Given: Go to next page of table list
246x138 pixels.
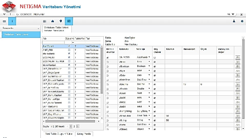Looking at the screenshot, I should (78, 126).
